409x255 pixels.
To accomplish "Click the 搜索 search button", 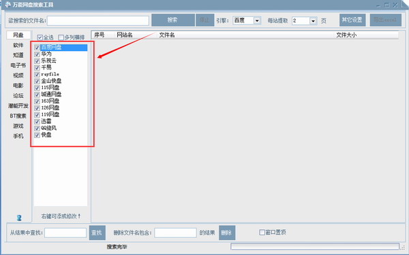I will tap(173, 20).
